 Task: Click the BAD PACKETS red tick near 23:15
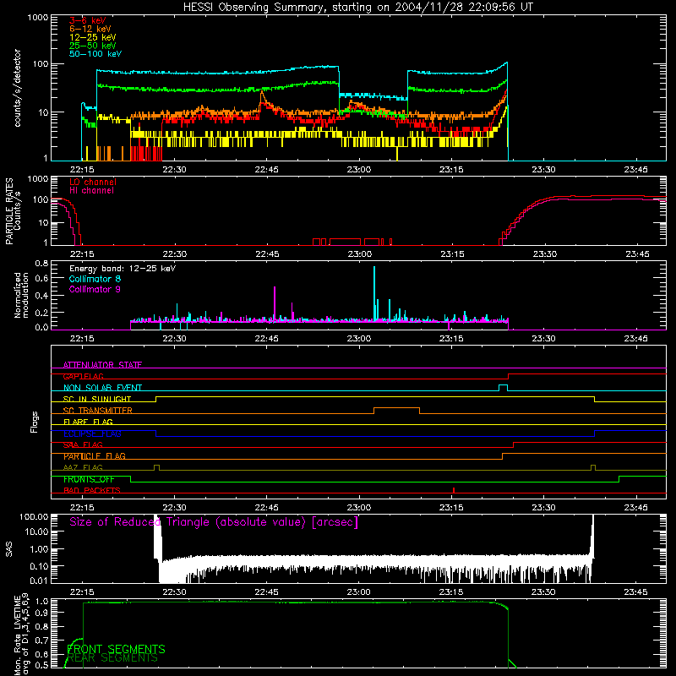coord(454,490)
